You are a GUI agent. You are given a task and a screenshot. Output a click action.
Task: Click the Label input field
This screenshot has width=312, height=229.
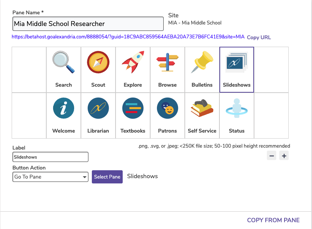pyautogui.click(x=50, y=157)
